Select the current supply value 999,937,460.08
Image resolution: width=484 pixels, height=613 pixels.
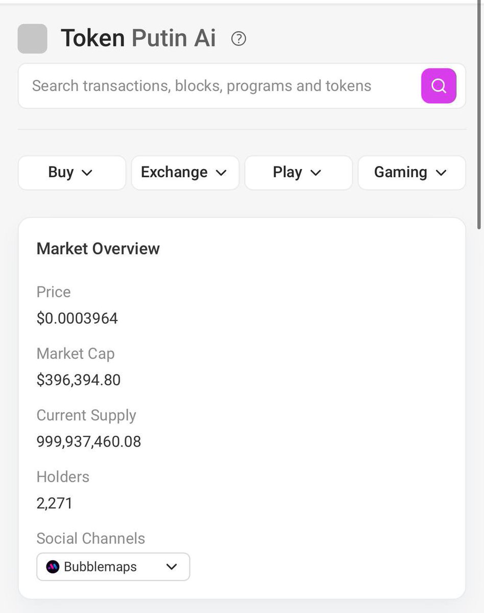[89, 441]
